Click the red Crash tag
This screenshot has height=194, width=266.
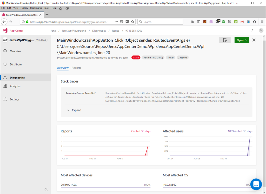(x=136, y=58)
